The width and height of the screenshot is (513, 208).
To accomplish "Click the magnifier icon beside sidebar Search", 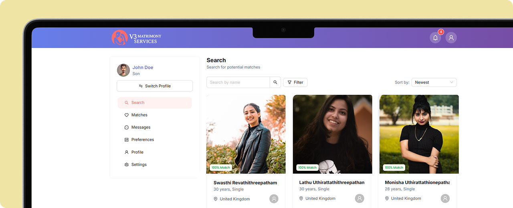I will tap(127, 103).
